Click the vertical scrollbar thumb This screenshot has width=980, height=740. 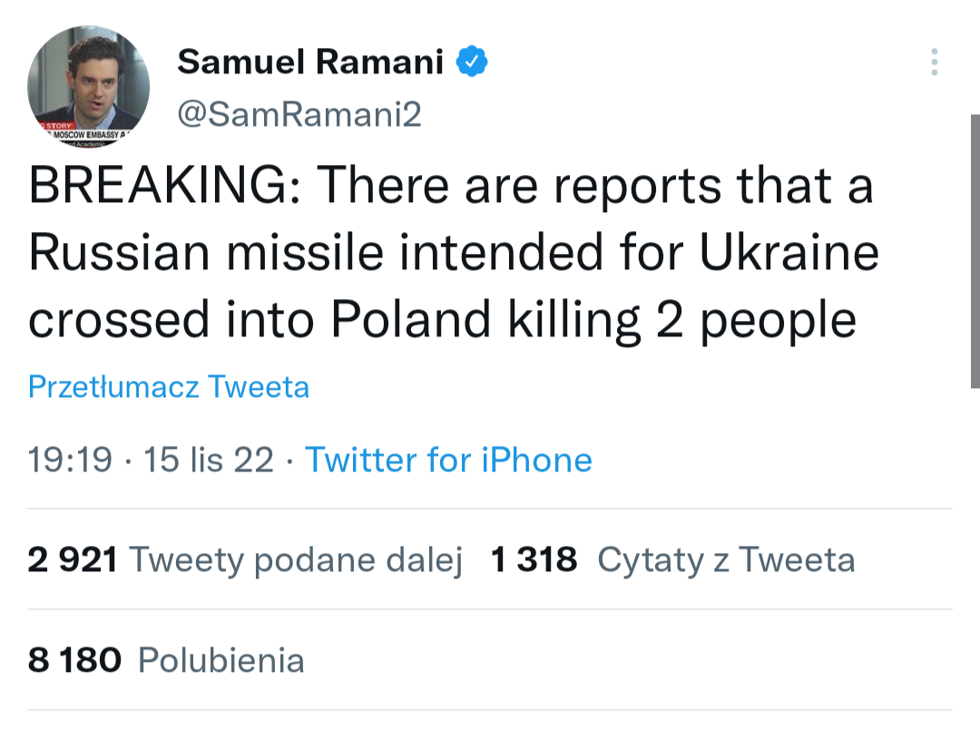(x=974, y=249)
